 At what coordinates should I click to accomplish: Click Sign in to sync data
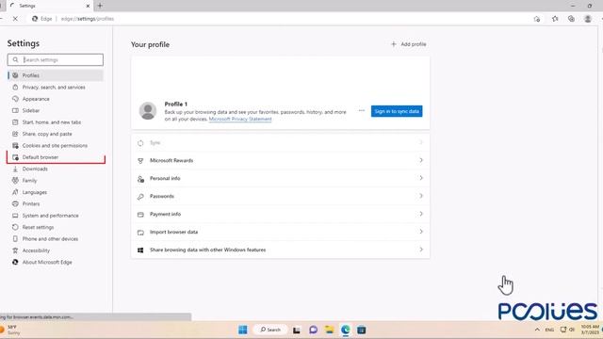click(x=397, y=111)
